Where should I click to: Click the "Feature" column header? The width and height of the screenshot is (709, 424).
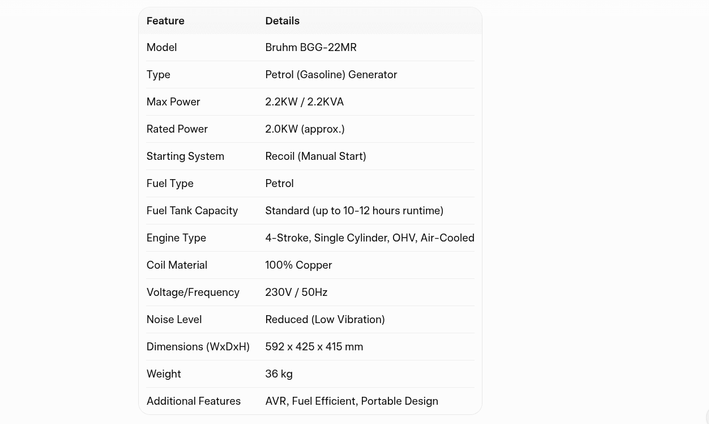pos(165,21)
